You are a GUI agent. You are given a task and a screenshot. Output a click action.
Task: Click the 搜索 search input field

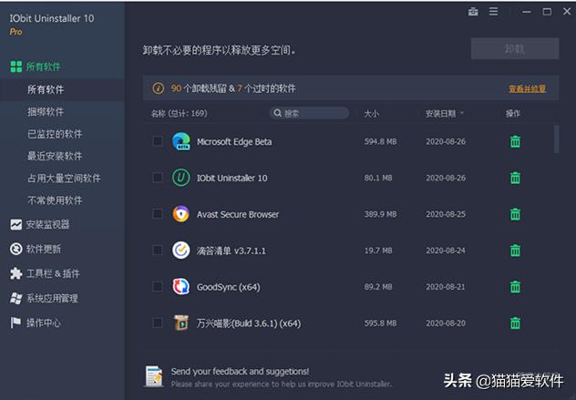(x=309, y=113)
